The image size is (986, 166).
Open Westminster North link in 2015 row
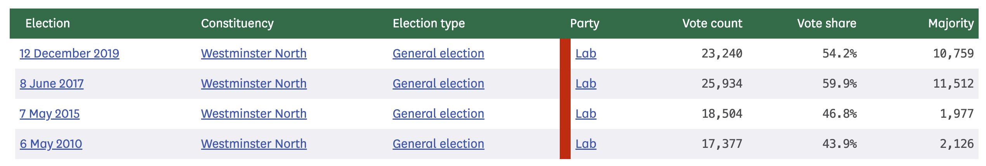[253, 113]
